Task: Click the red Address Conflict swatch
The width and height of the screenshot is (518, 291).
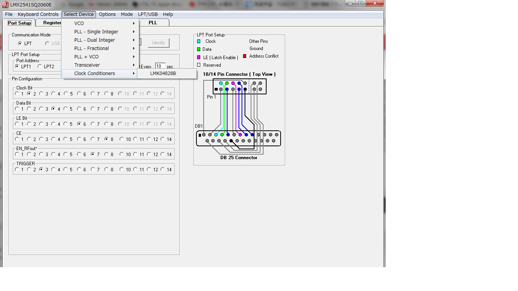Action: coord(245,56)
